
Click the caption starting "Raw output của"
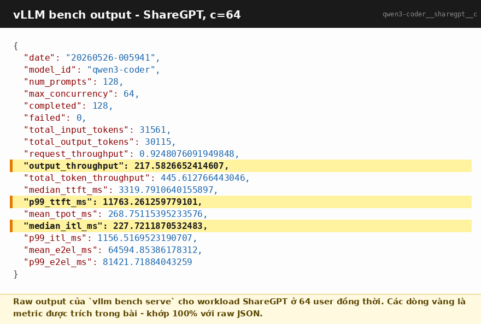tap(239, 301)
